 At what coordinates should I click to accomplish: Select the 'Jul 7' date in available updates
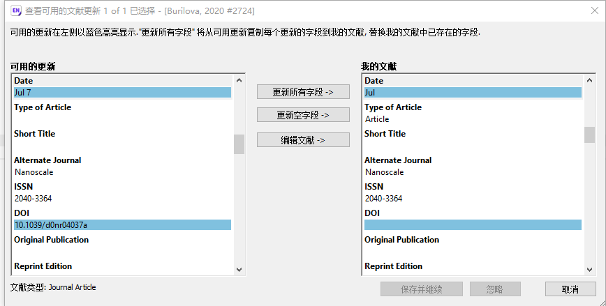(122, 93)
